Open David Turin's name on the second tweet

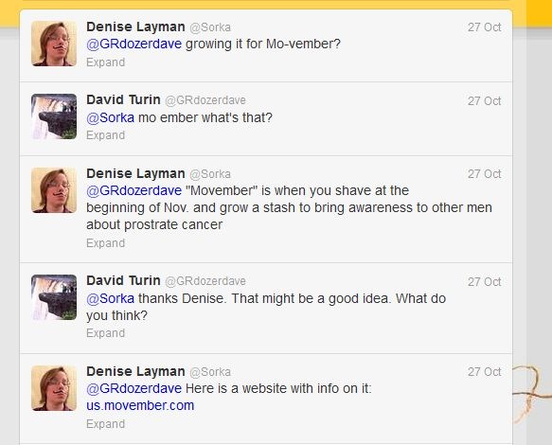click(123, 99)
